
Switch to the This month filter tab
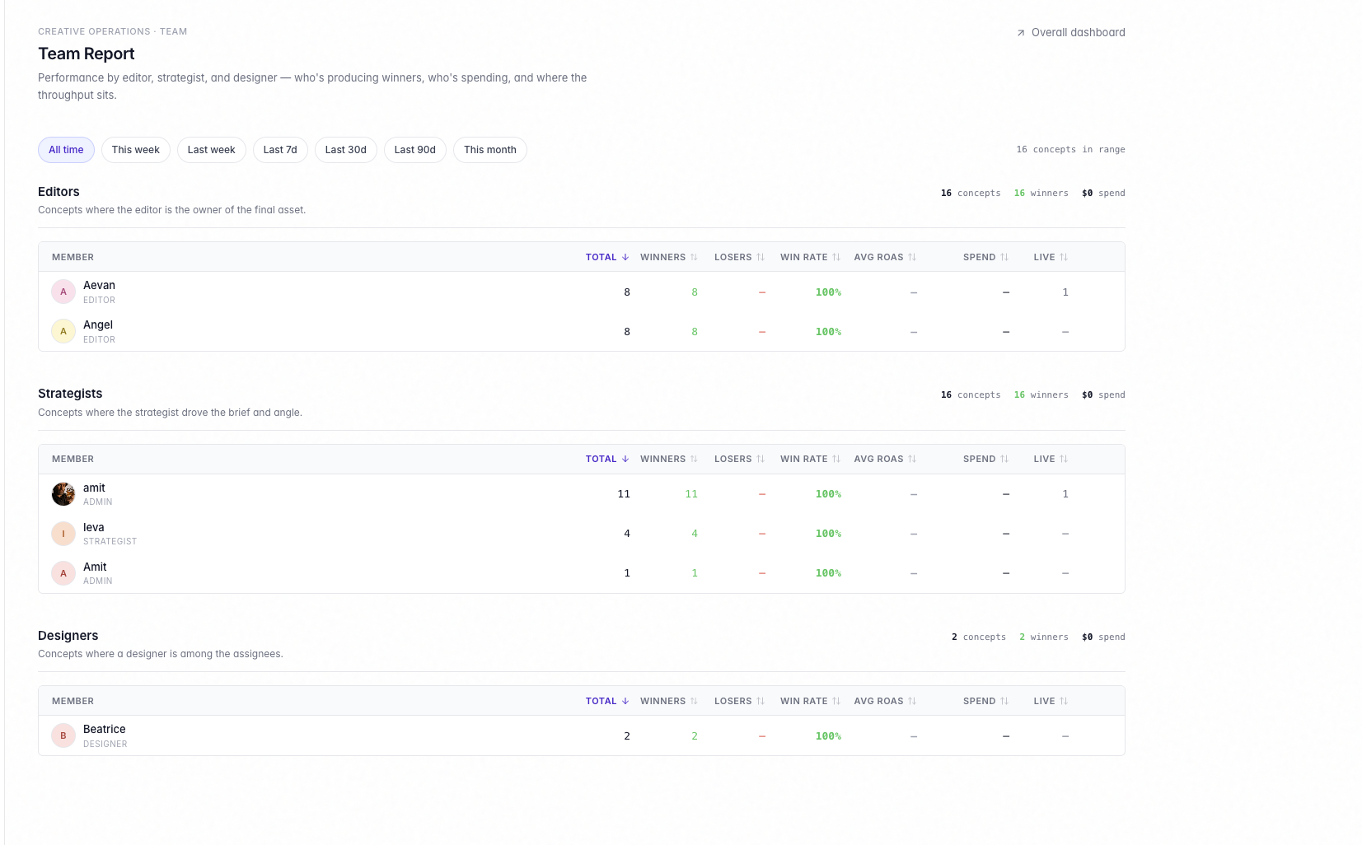[x=489, y=149]
